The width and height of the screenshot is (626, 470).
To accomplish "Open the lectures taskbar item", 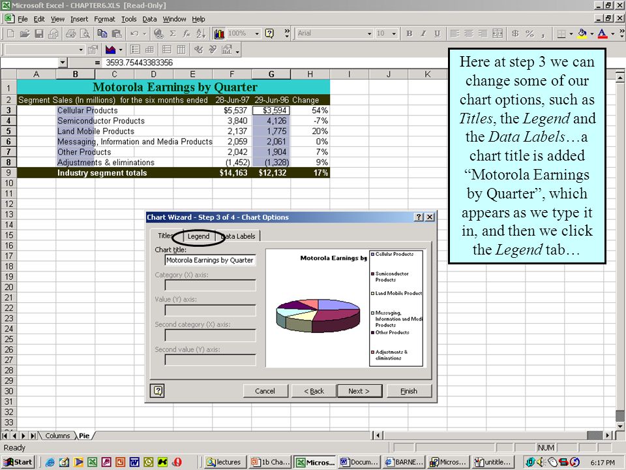I will pyautogui.click(x=224, y=462).
